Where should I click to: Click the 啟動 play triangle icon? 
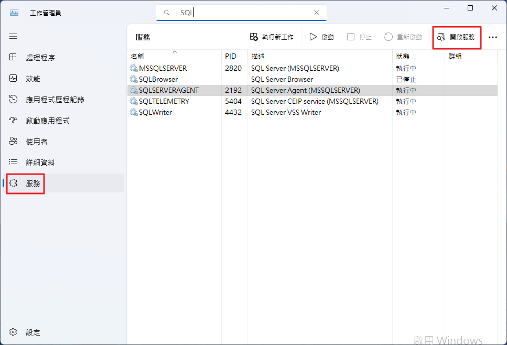[312, 37]
